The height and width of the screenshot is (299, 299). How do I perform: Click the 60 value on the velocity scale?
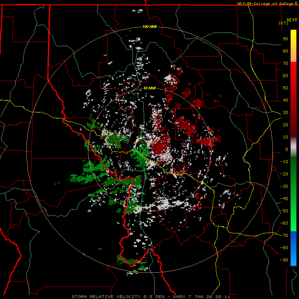click(285, 76)
